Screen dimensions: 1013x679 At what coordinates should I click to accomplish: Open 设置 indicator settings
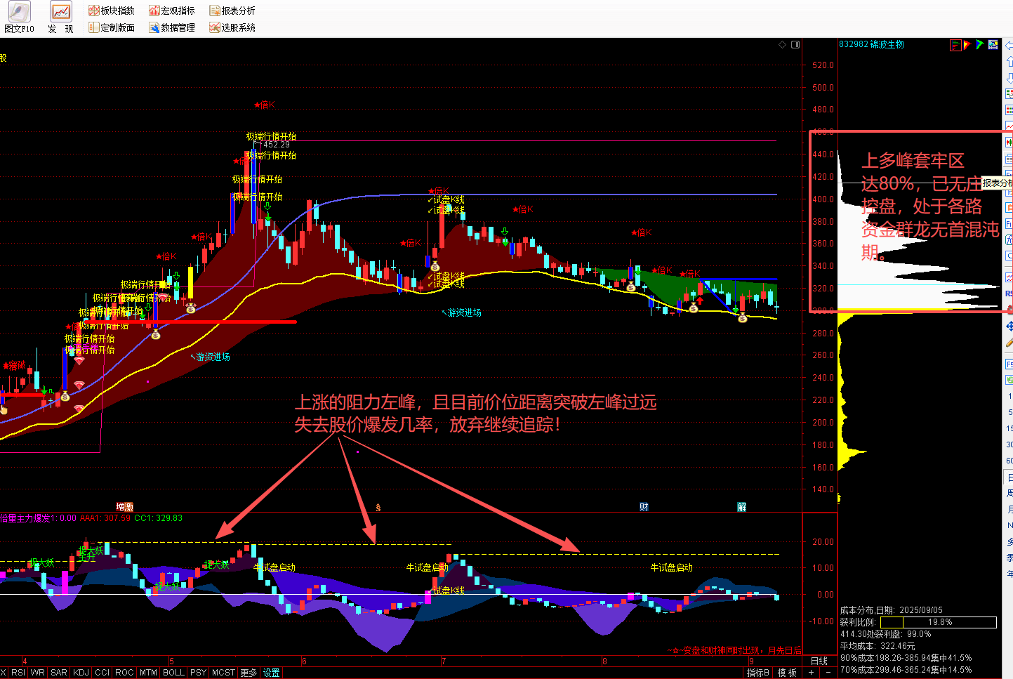click(272, 673)
